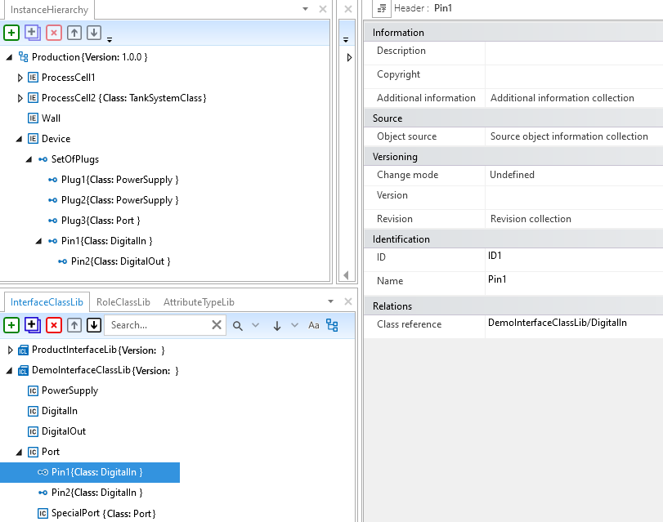Click the blue duplicate icon in InterfaceClassLib toolbar
663x522 pixels.
33,325
